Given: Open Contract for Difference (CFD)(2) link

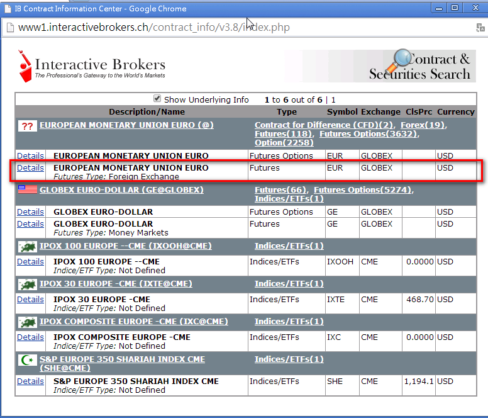Looking at the screenshot, I should point(324,125).
